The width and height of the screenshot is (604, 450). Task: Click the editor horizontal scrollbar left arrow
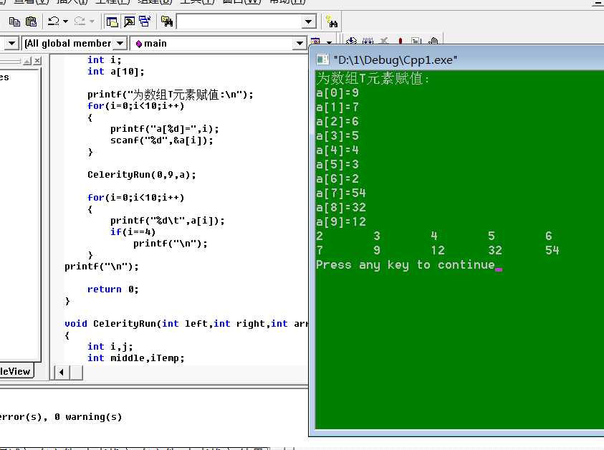pos(61,372)
